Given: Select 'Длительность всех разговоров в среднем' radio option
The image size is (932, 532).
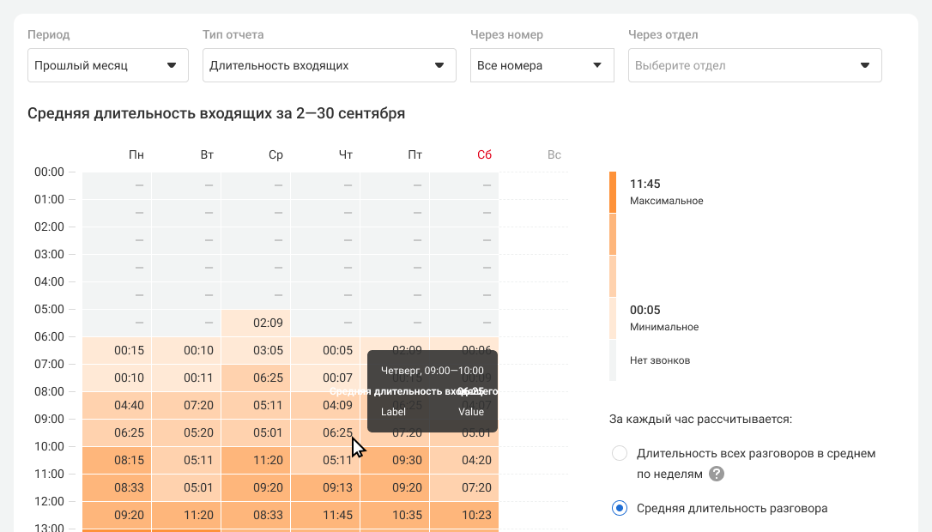Looking at the screenshot, I should pos(620,454).
